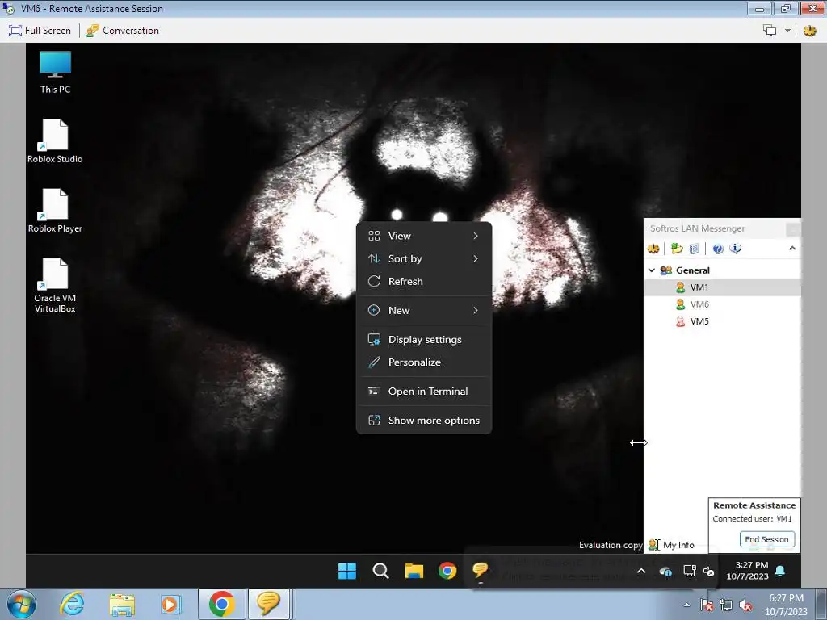Image resolution: width=827 pixels, height=620 pixels.
Task: Select user VM6 in the list
Action: [723, 304]
